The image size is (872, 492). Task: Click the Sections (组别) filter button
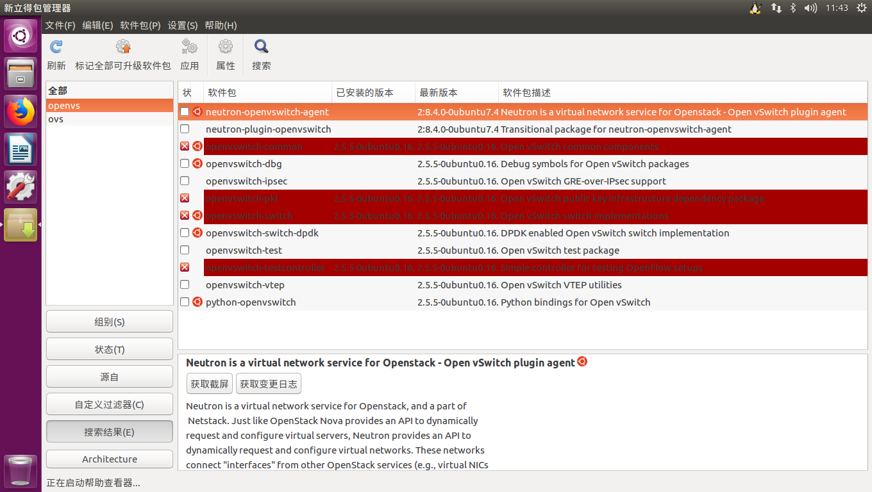click(x=110, y=322)
